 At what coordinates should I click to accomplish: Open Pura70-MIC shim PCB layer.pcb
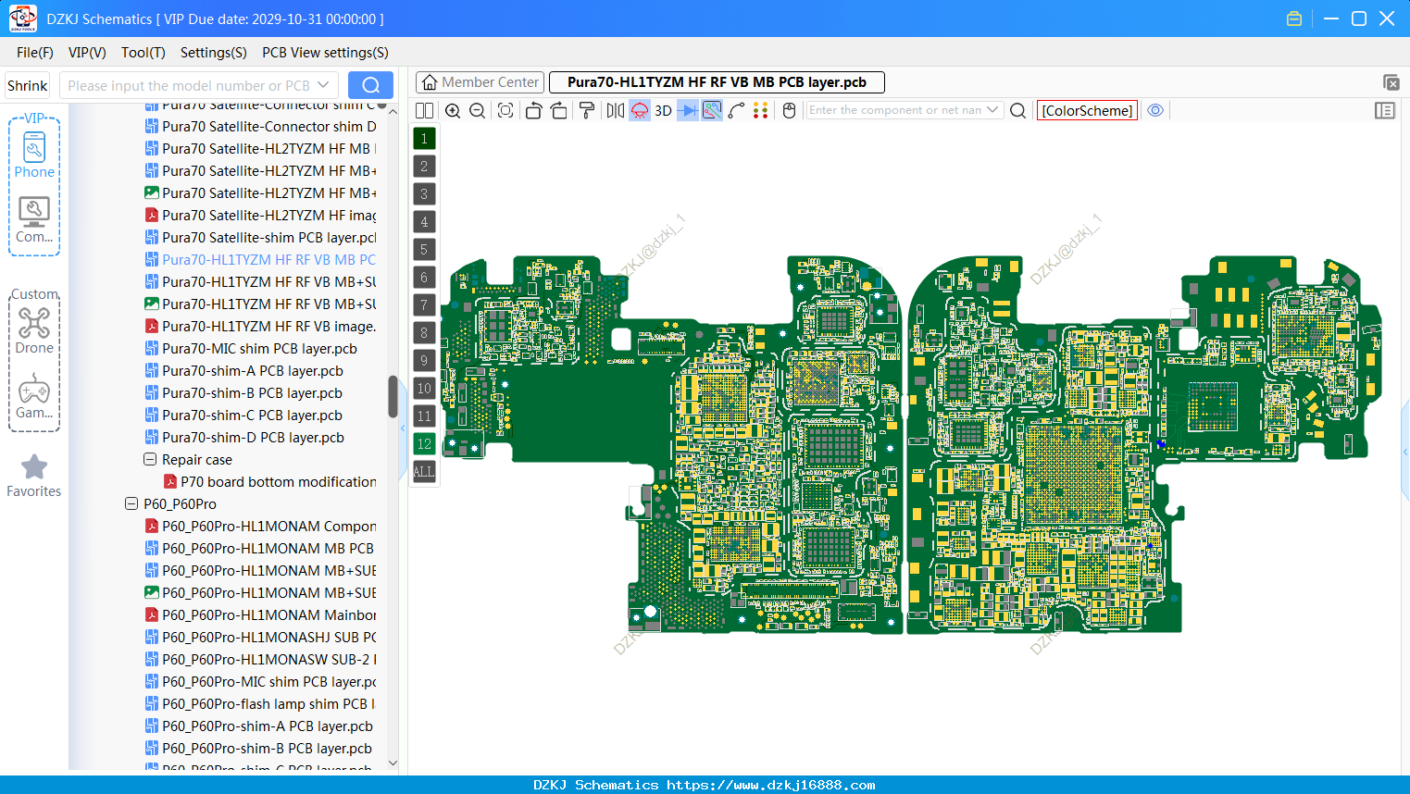click(251, 349)
